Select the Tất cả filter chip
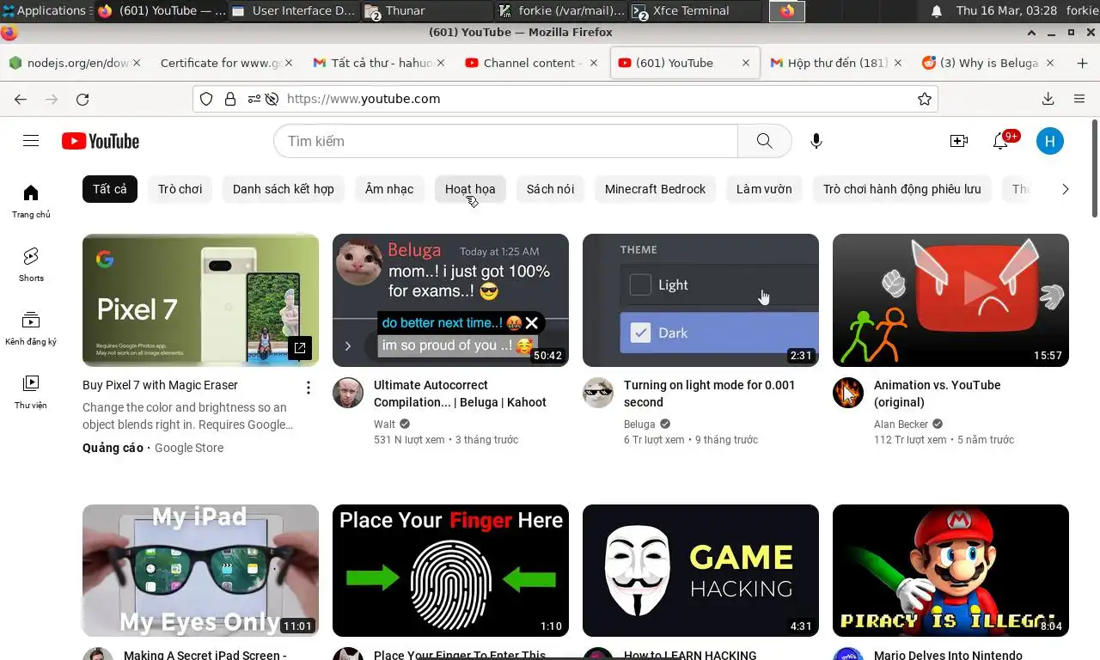Screen dimensions: 1100x660 click(110, 189)
